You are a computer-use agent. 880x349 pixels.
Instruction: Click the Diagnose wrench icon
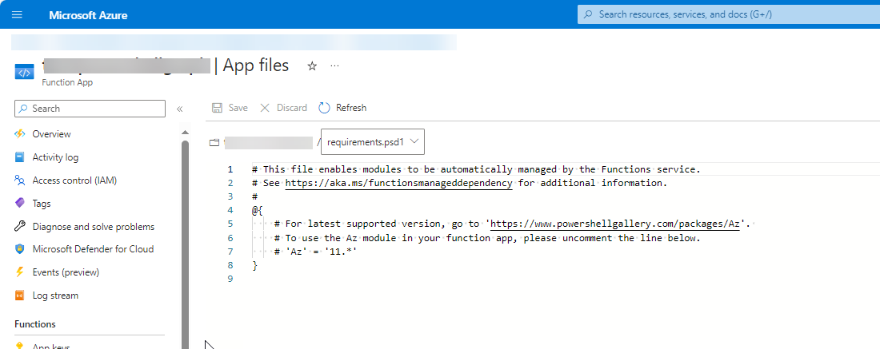20,226
